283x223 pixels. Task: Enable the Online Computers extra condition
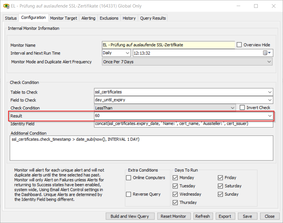tap(129, 178)
